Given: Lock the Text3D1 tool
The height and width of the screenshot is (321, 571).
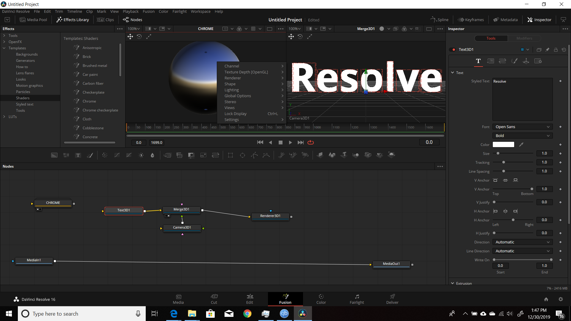Looking at the screenshot, I should 556,50.
